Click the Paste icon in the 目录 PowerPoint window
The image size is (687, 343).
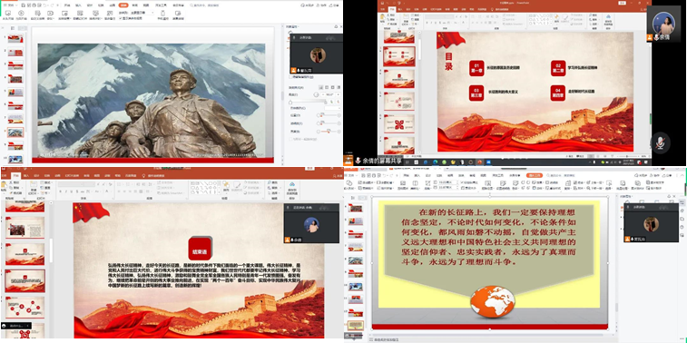382,18
